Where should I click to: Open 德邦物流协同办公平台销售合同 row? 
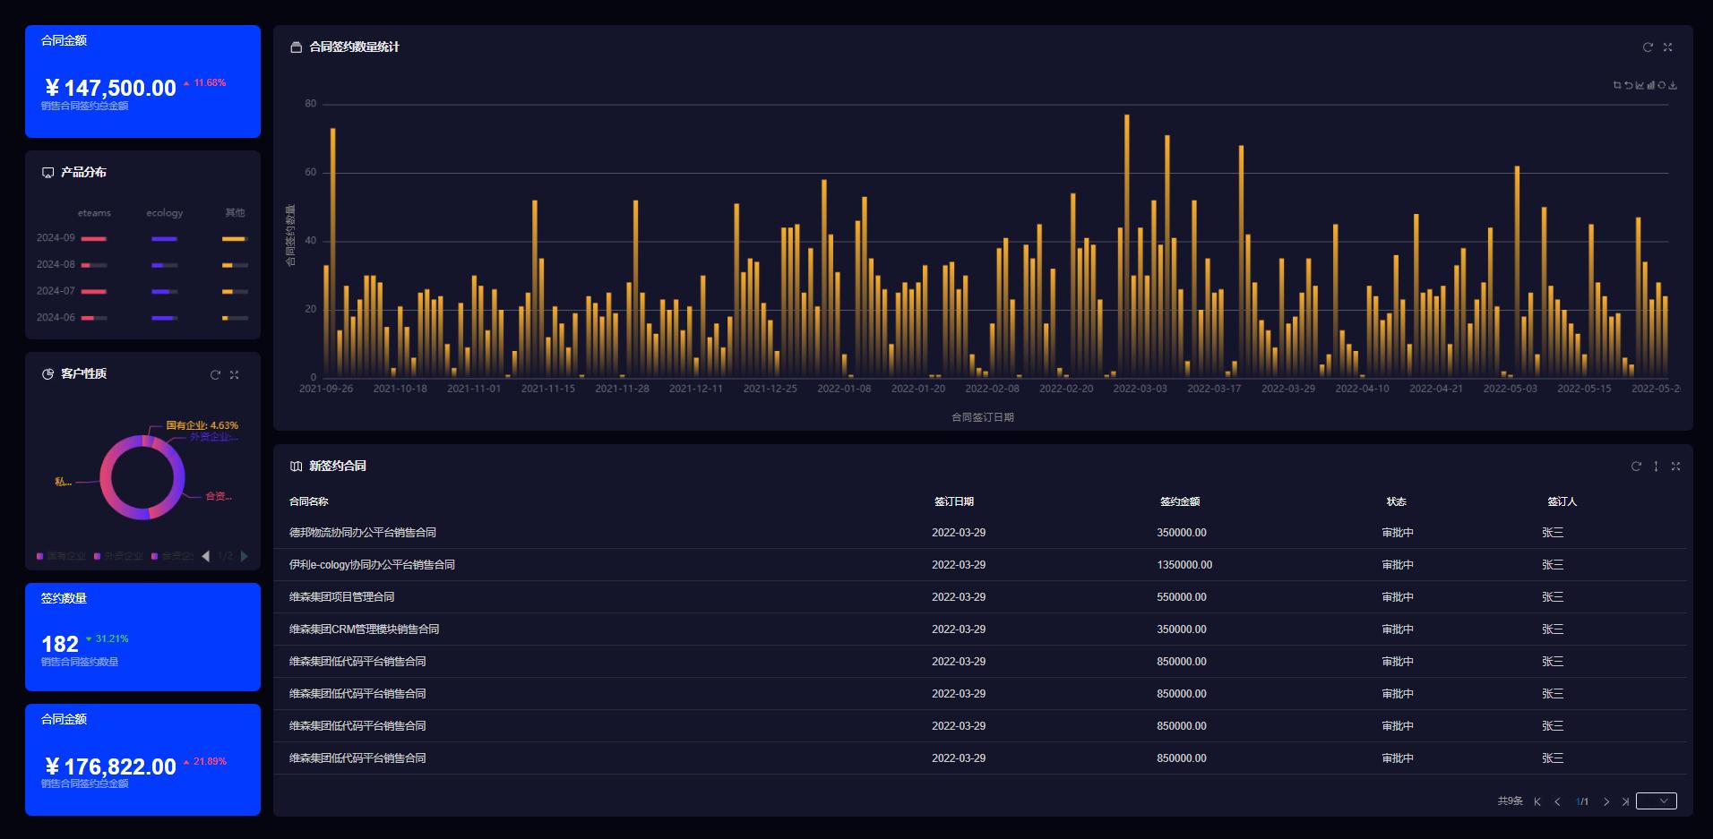click(980, 533)
